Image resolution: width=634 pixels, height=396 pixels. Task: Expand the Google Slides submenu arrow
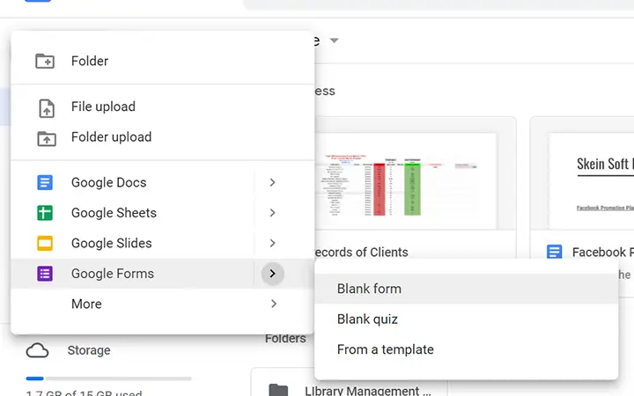272,243
